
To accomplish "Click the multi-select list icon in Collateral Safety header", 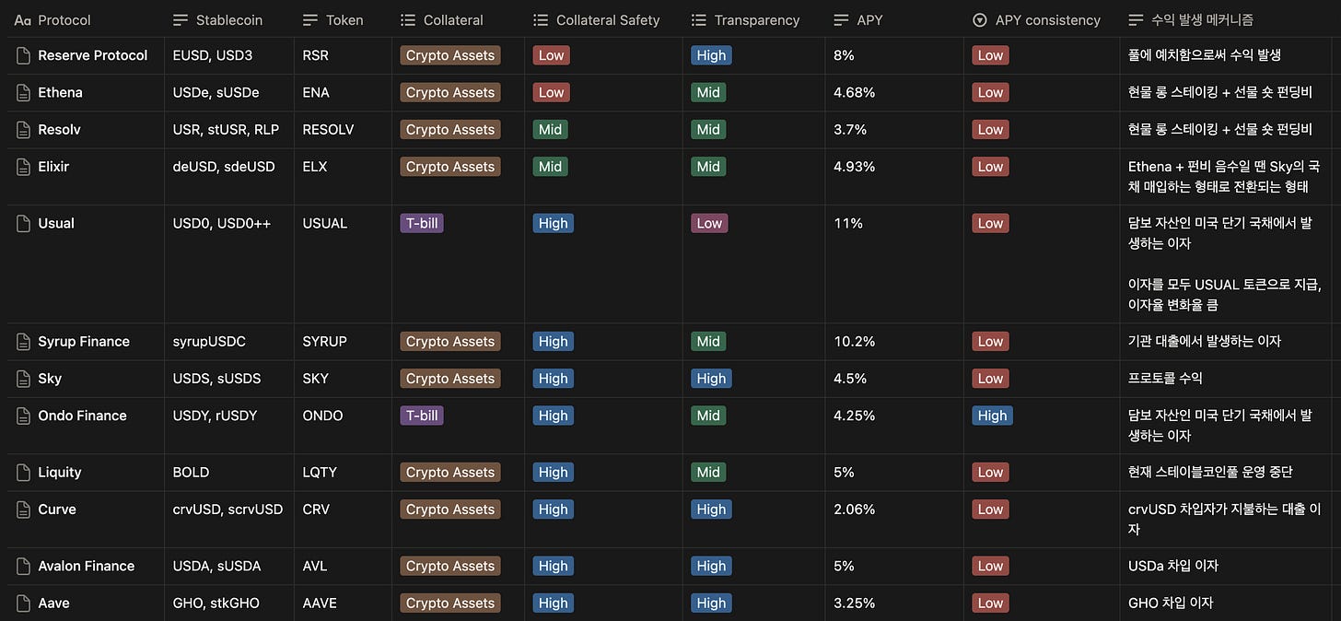I will [x=541, y=19].
